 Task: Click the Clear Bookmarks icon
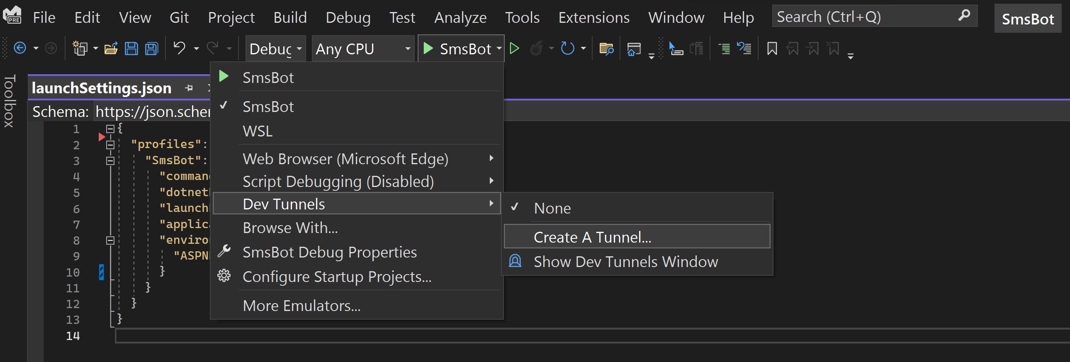pos(833,49)
